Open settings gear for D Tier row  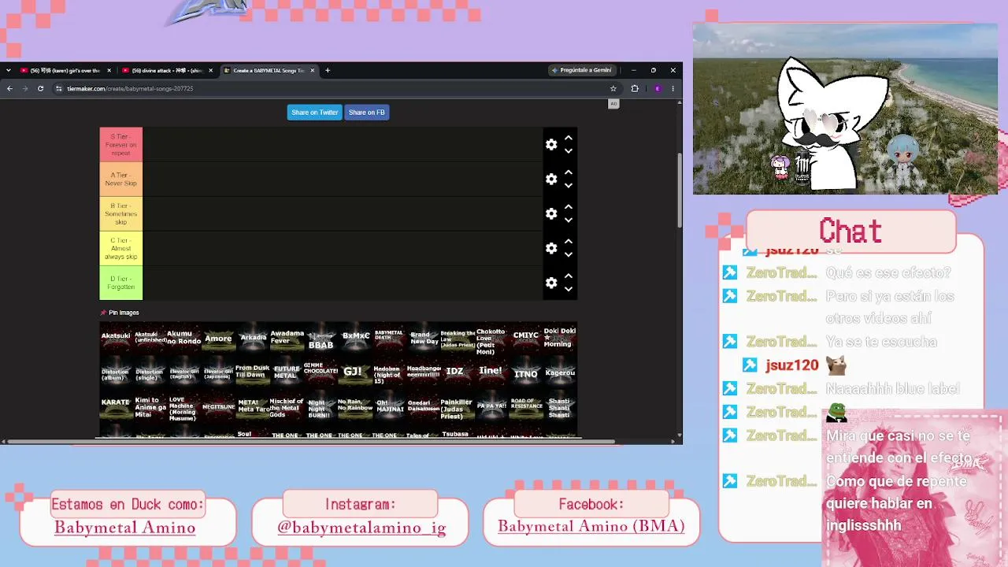tap(551, 283)
